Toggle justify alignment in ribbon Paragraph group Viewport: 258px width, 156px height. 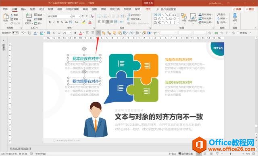[x=112, y=22]
